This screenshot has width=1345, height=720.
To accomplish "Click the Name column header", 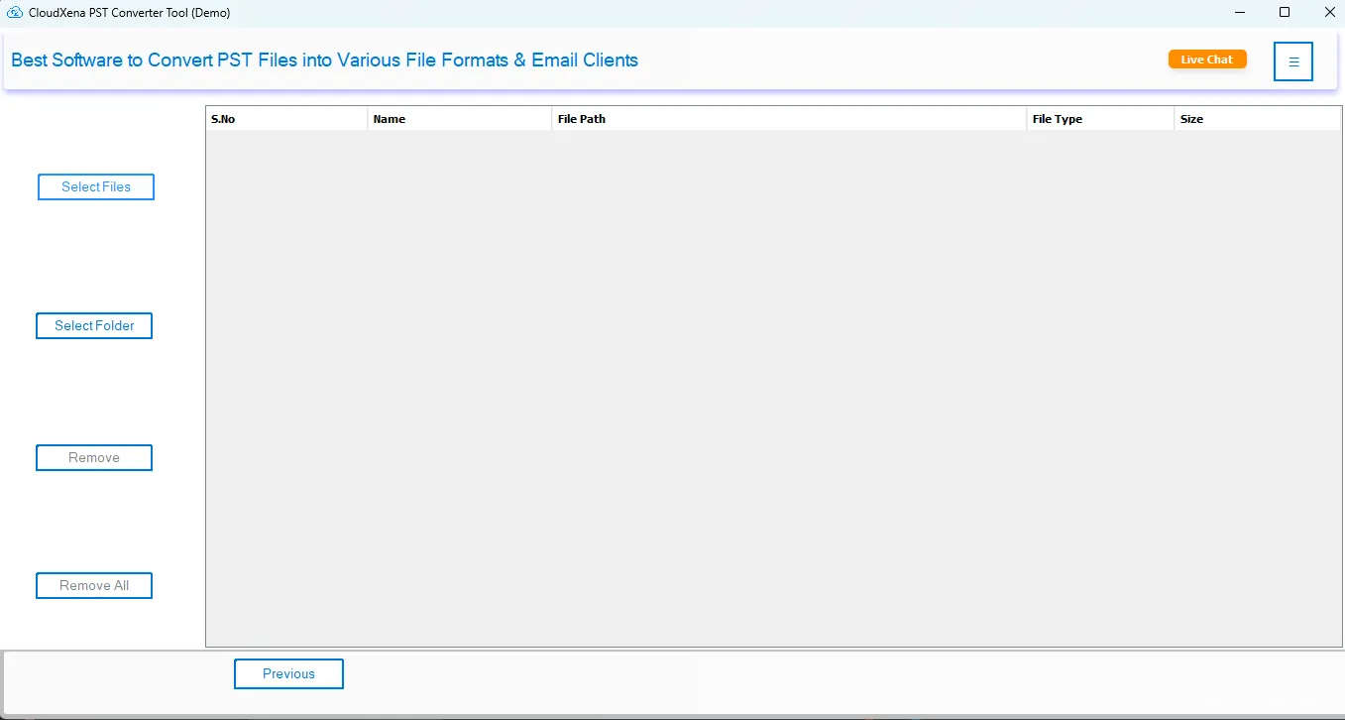I will [x=459, y=119].
